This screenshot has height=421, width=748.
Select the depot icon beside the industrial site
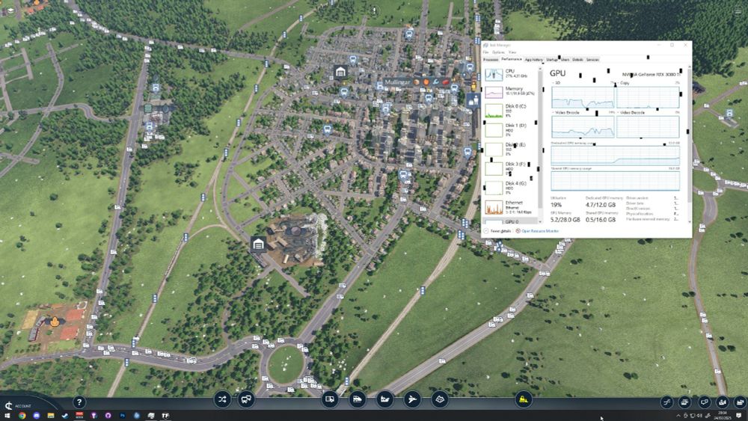(258, 244)
